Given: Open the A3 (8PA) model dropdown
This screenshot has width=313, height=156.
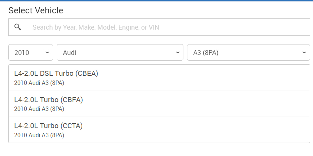Looking at the screenshot, I should (x=248, y=52).
